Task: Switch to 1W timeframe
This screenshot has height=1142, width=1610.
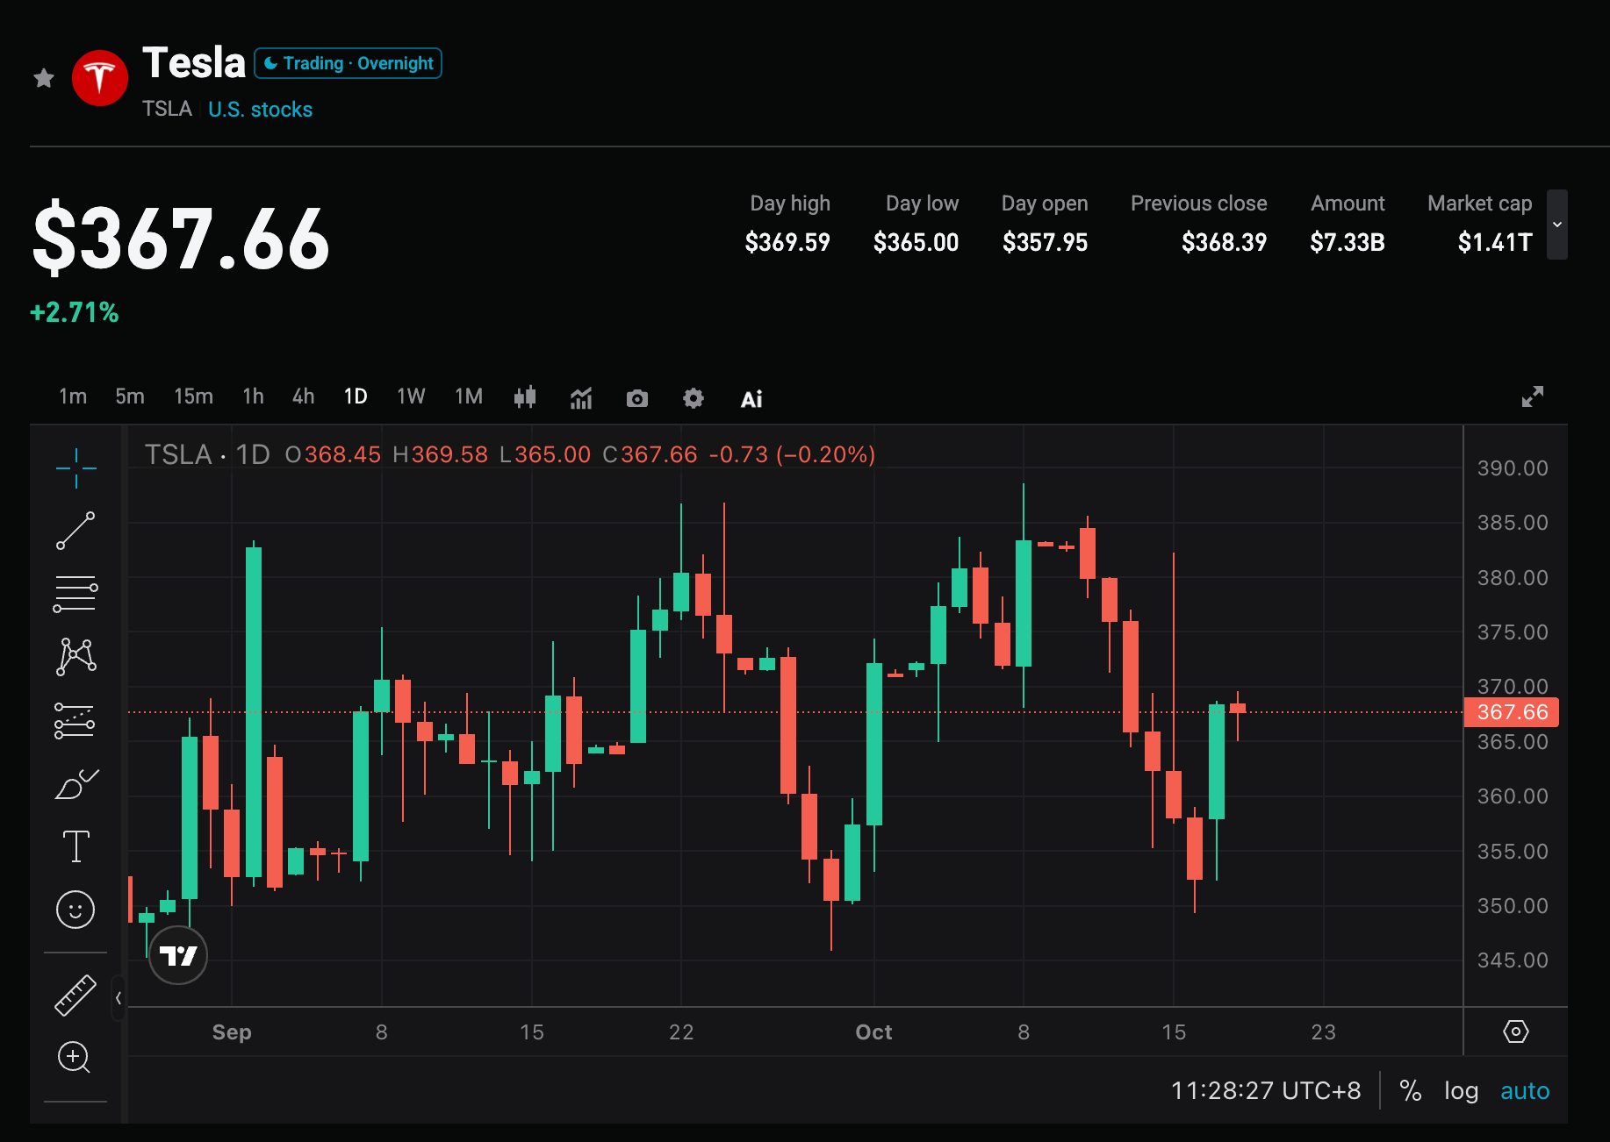Action: coord(411,396)
